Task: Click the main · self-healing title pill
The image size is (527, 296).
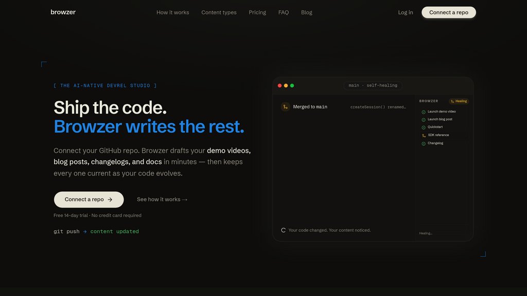Action: [373, 86]
